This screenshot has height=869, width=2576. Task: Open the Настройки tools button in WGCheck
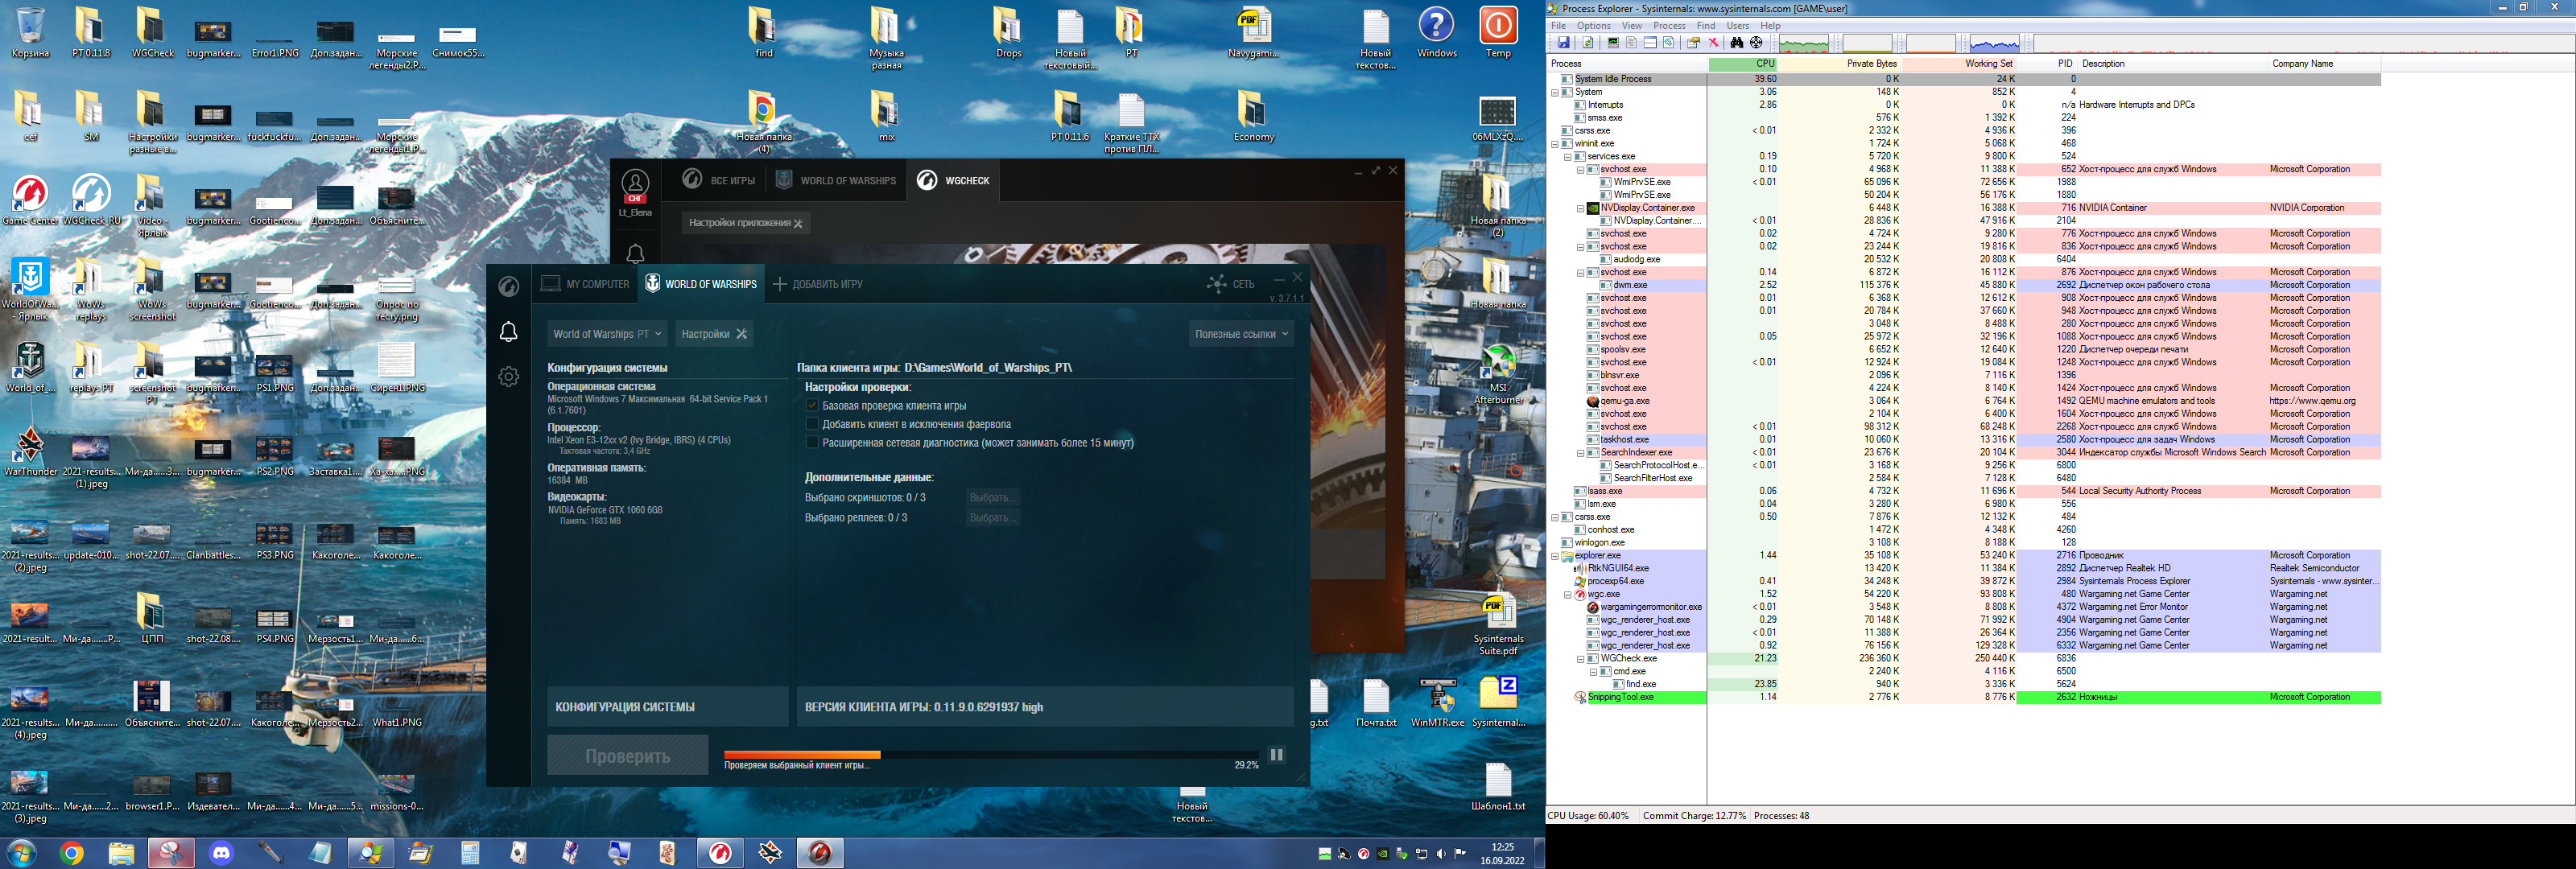tap(714, 334)
